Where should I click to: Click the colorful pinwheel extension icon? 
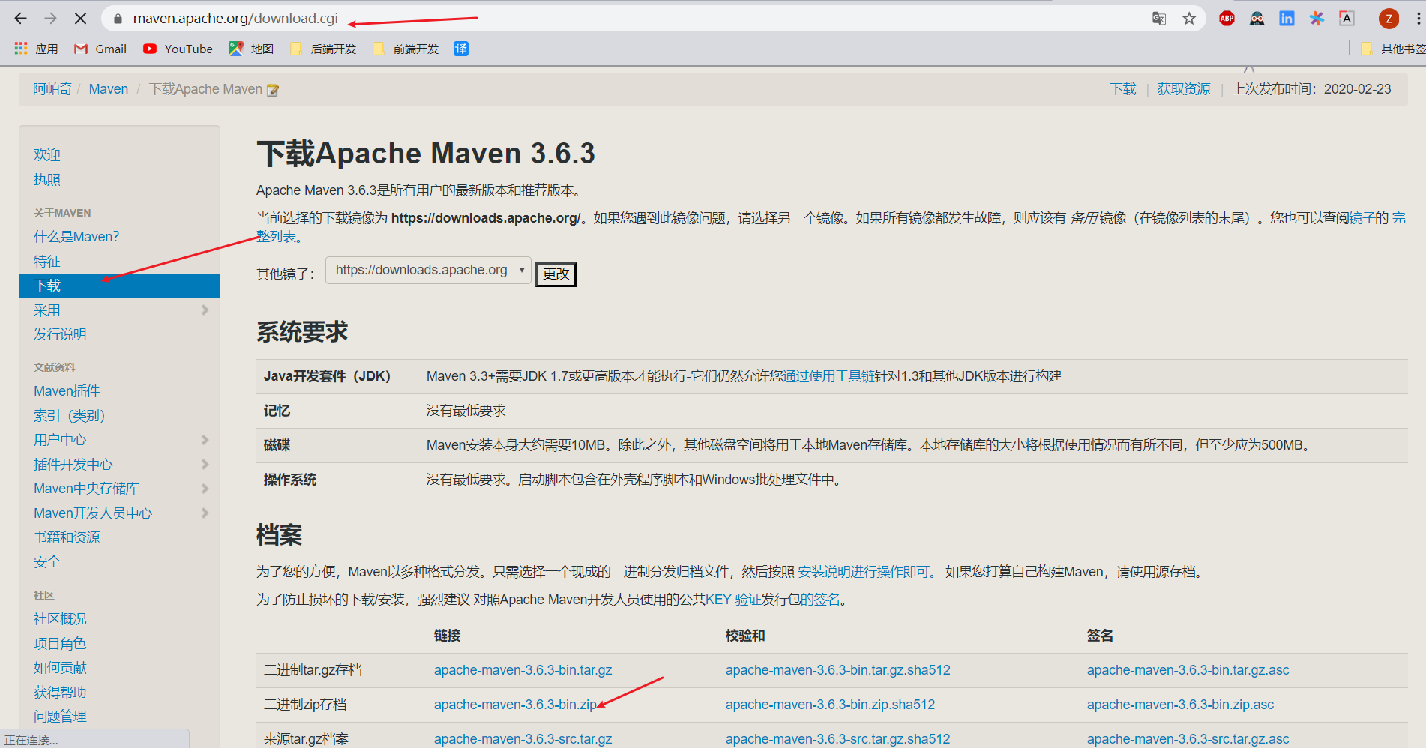click(1317, 19)
